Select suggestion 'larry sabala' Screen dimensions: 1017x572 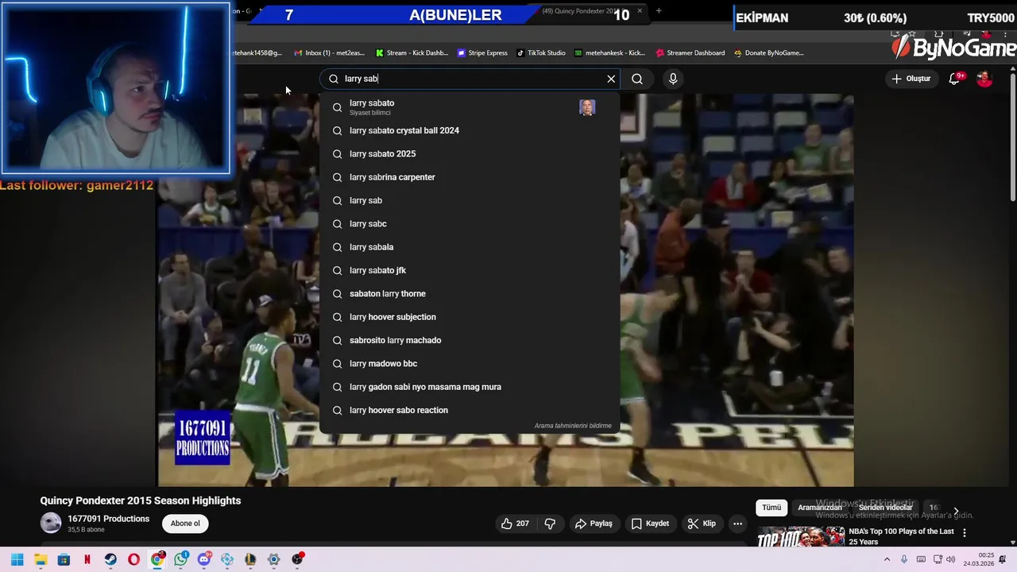click(470, 247)
